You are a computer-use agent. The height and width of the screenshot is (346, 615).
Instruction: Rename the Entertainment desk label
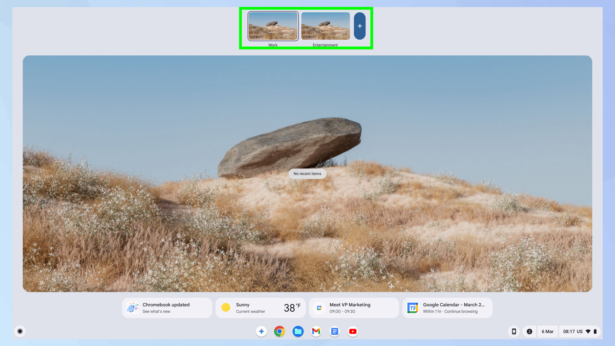[325, 45]
